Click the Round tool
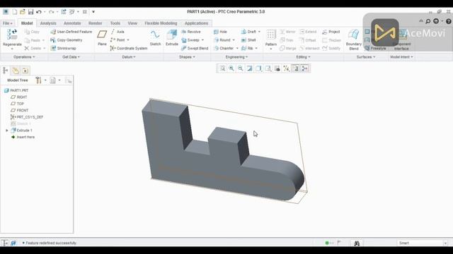Viewport: 453px width, 254px height. pyautogui.click(x=222, y=40)
